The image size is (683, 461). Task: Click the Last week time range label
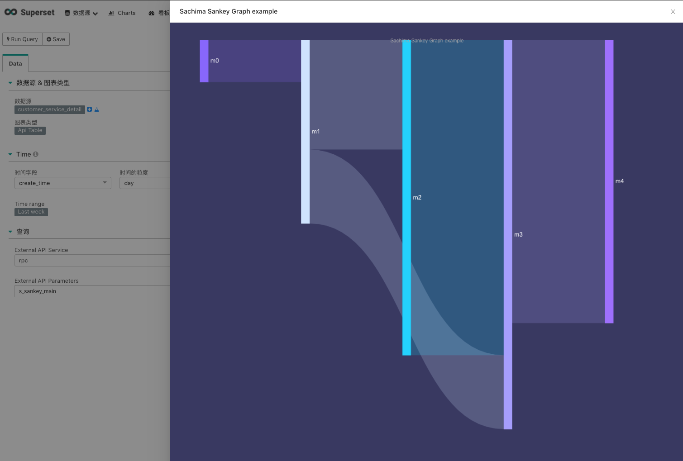(x=31, y=212)
